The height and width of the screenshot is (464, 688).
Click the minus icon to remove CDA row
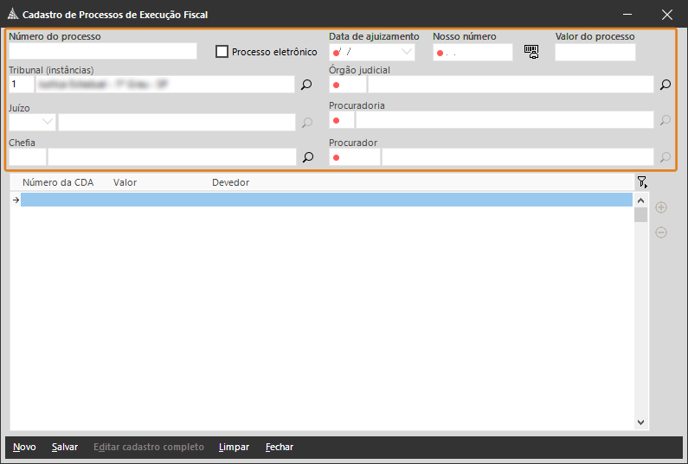[661, 232]
